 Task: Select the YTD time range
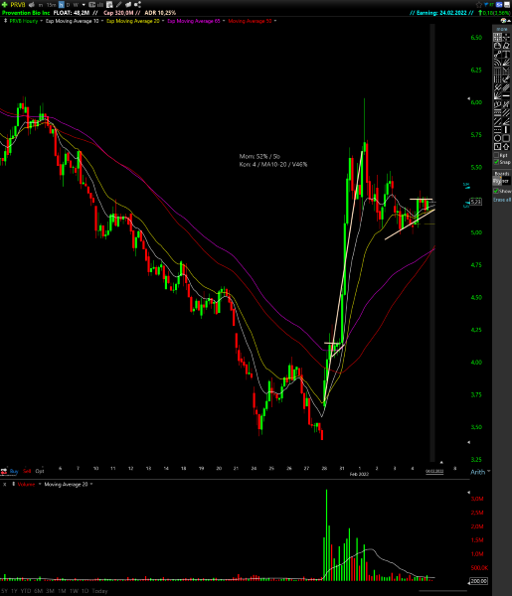[26, 591]
